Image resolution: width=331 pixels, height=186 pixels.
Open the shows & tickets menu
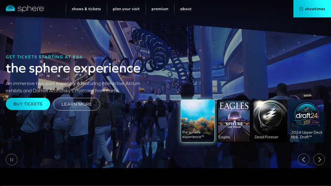click(x=86, y=9)
